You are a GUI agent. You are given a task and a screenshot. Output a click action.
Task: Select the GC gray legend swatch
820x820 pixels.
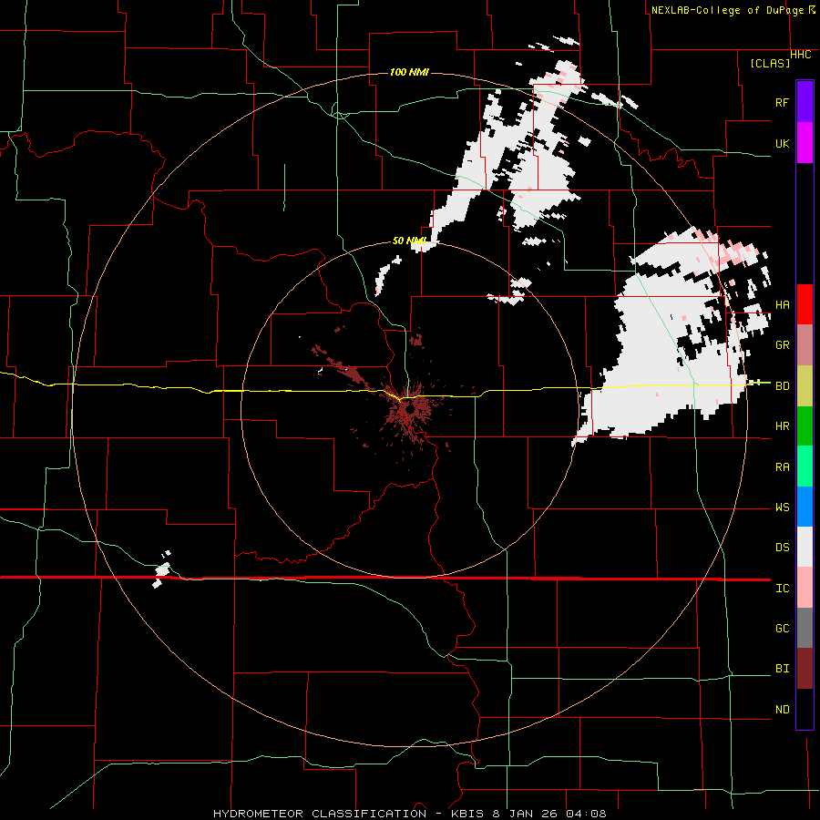[805, 628]
